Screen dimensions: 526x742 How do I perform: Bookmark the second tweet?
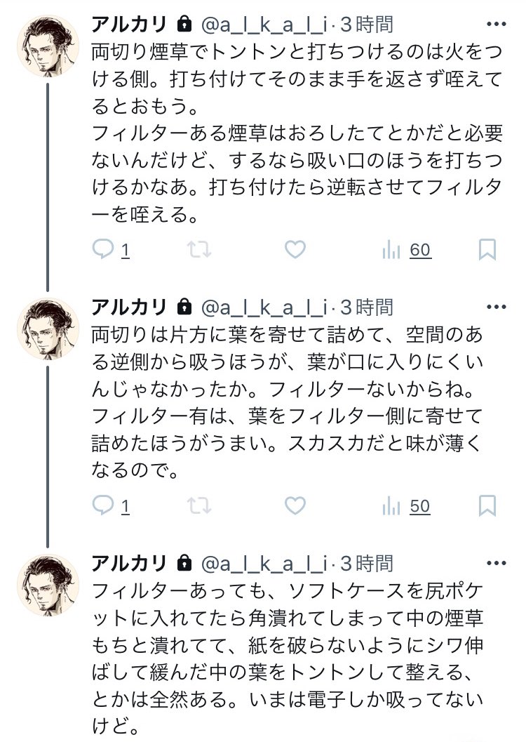pos(487,506)
